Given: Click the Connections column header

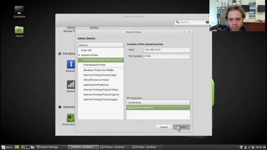Looking at the screenshot, I should [158, 102].
